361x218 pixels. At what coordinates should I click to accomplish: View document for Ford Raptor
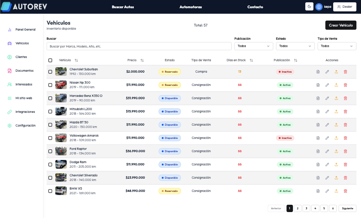pos(318,151)
